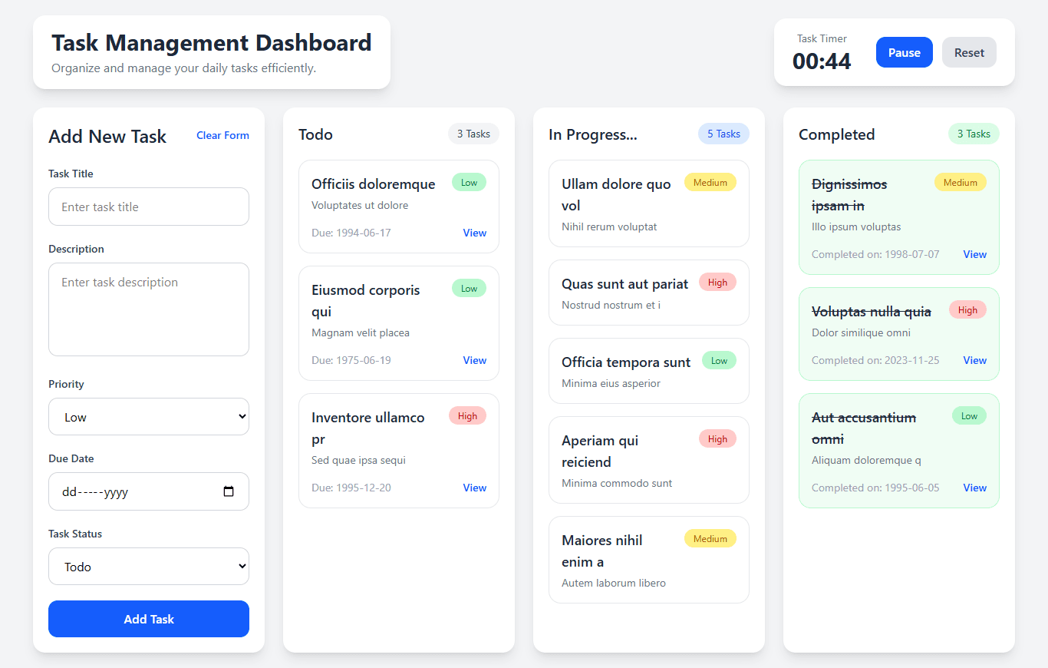Click Completed on: 2023-11-25 text
Screen dimensions: 1048x668
[875, 360]
